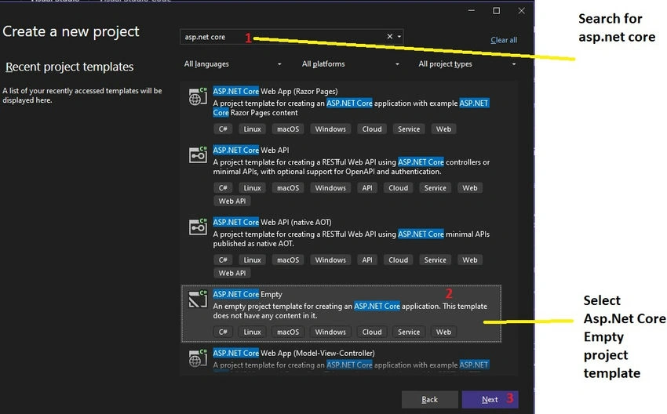Click the C# tag under ASP.NET Core Empty

[x=223, y=332]
